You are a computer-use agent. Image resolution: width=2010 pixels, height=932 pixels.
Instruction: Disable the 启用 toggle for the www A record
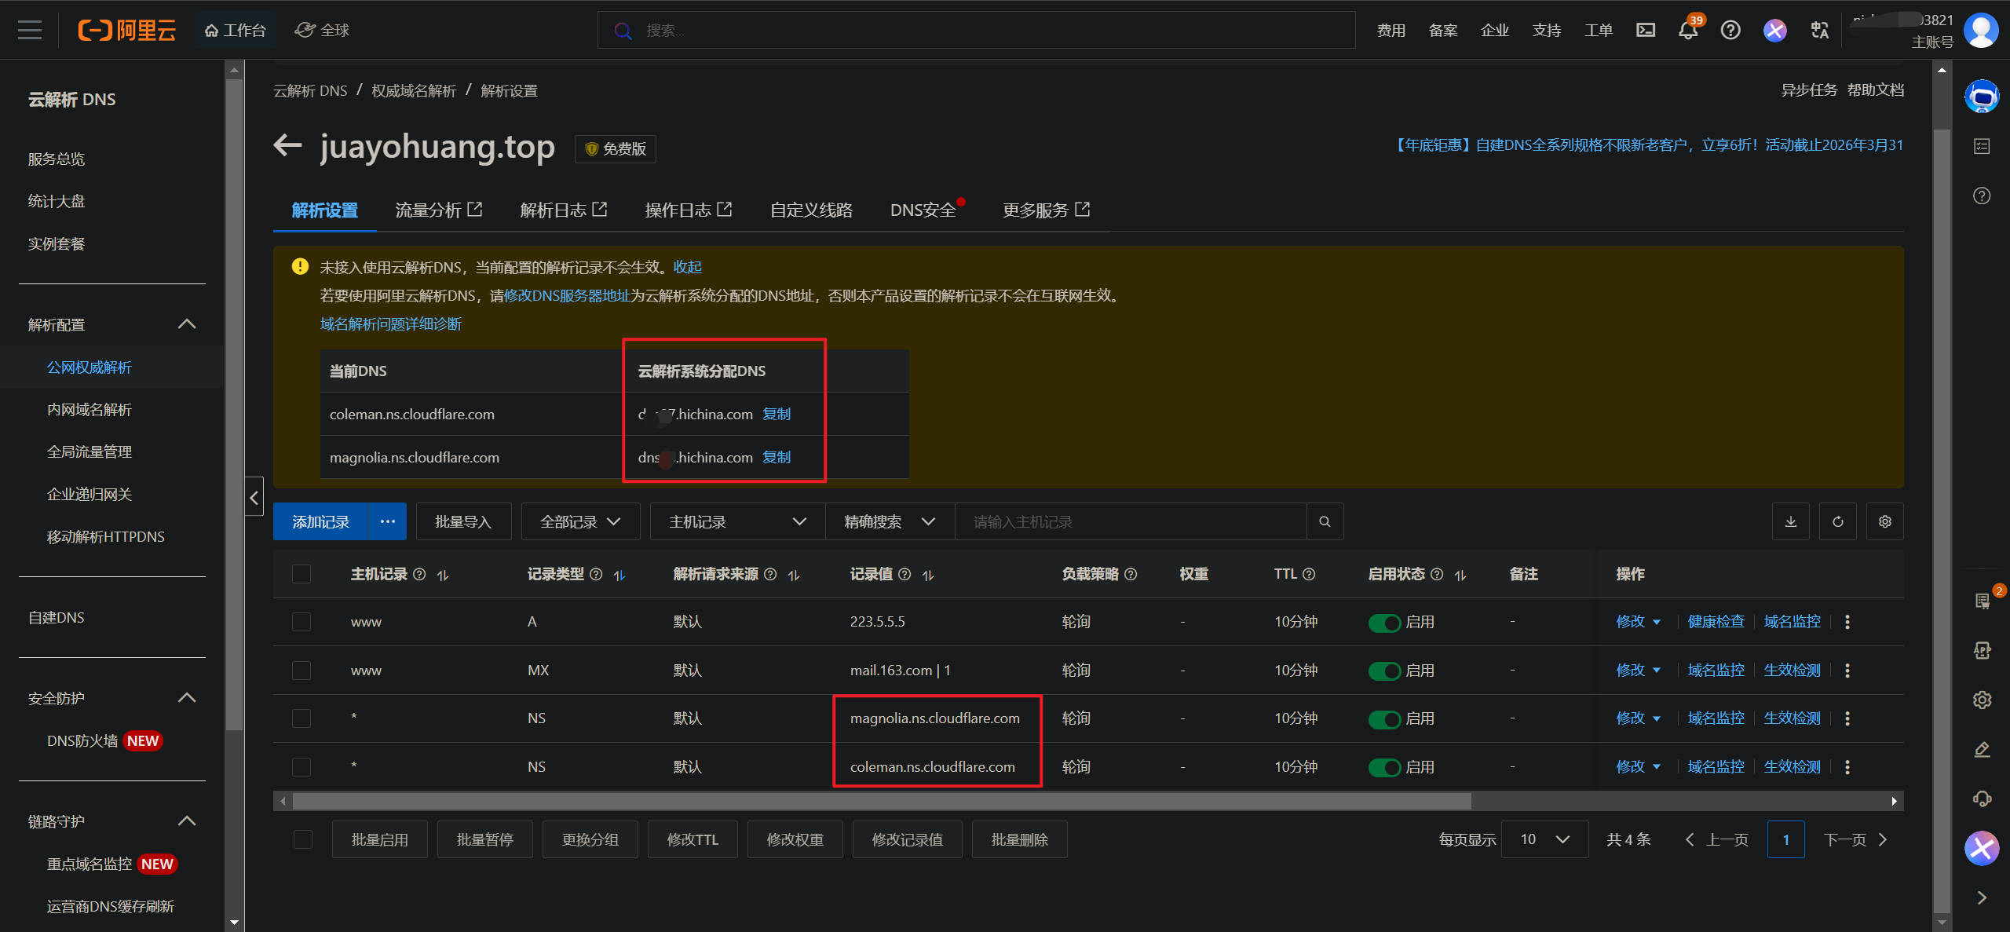click(x=1384, y=621)
